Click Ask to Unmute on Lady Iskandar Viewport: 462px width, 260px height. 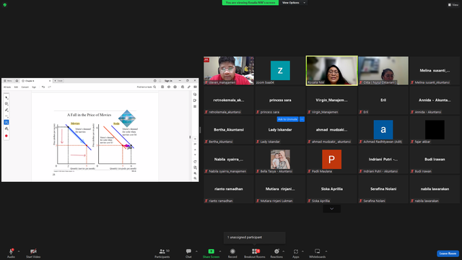point(287,119)
